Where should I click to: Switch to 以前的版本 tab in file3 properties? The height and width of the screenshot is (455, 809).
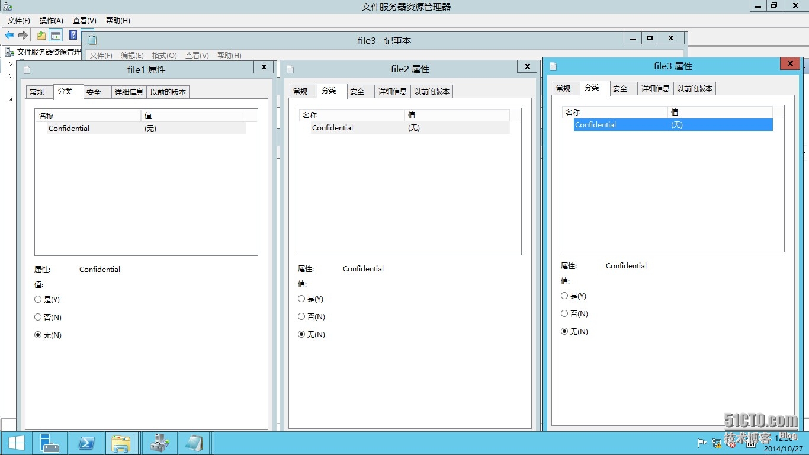[x=695, y=88]
